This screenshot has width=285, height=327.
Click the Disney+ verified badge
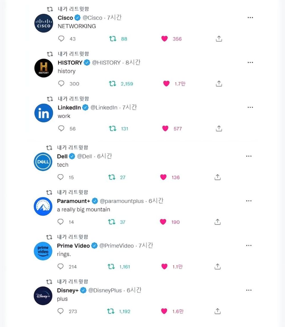coord(83,290)
